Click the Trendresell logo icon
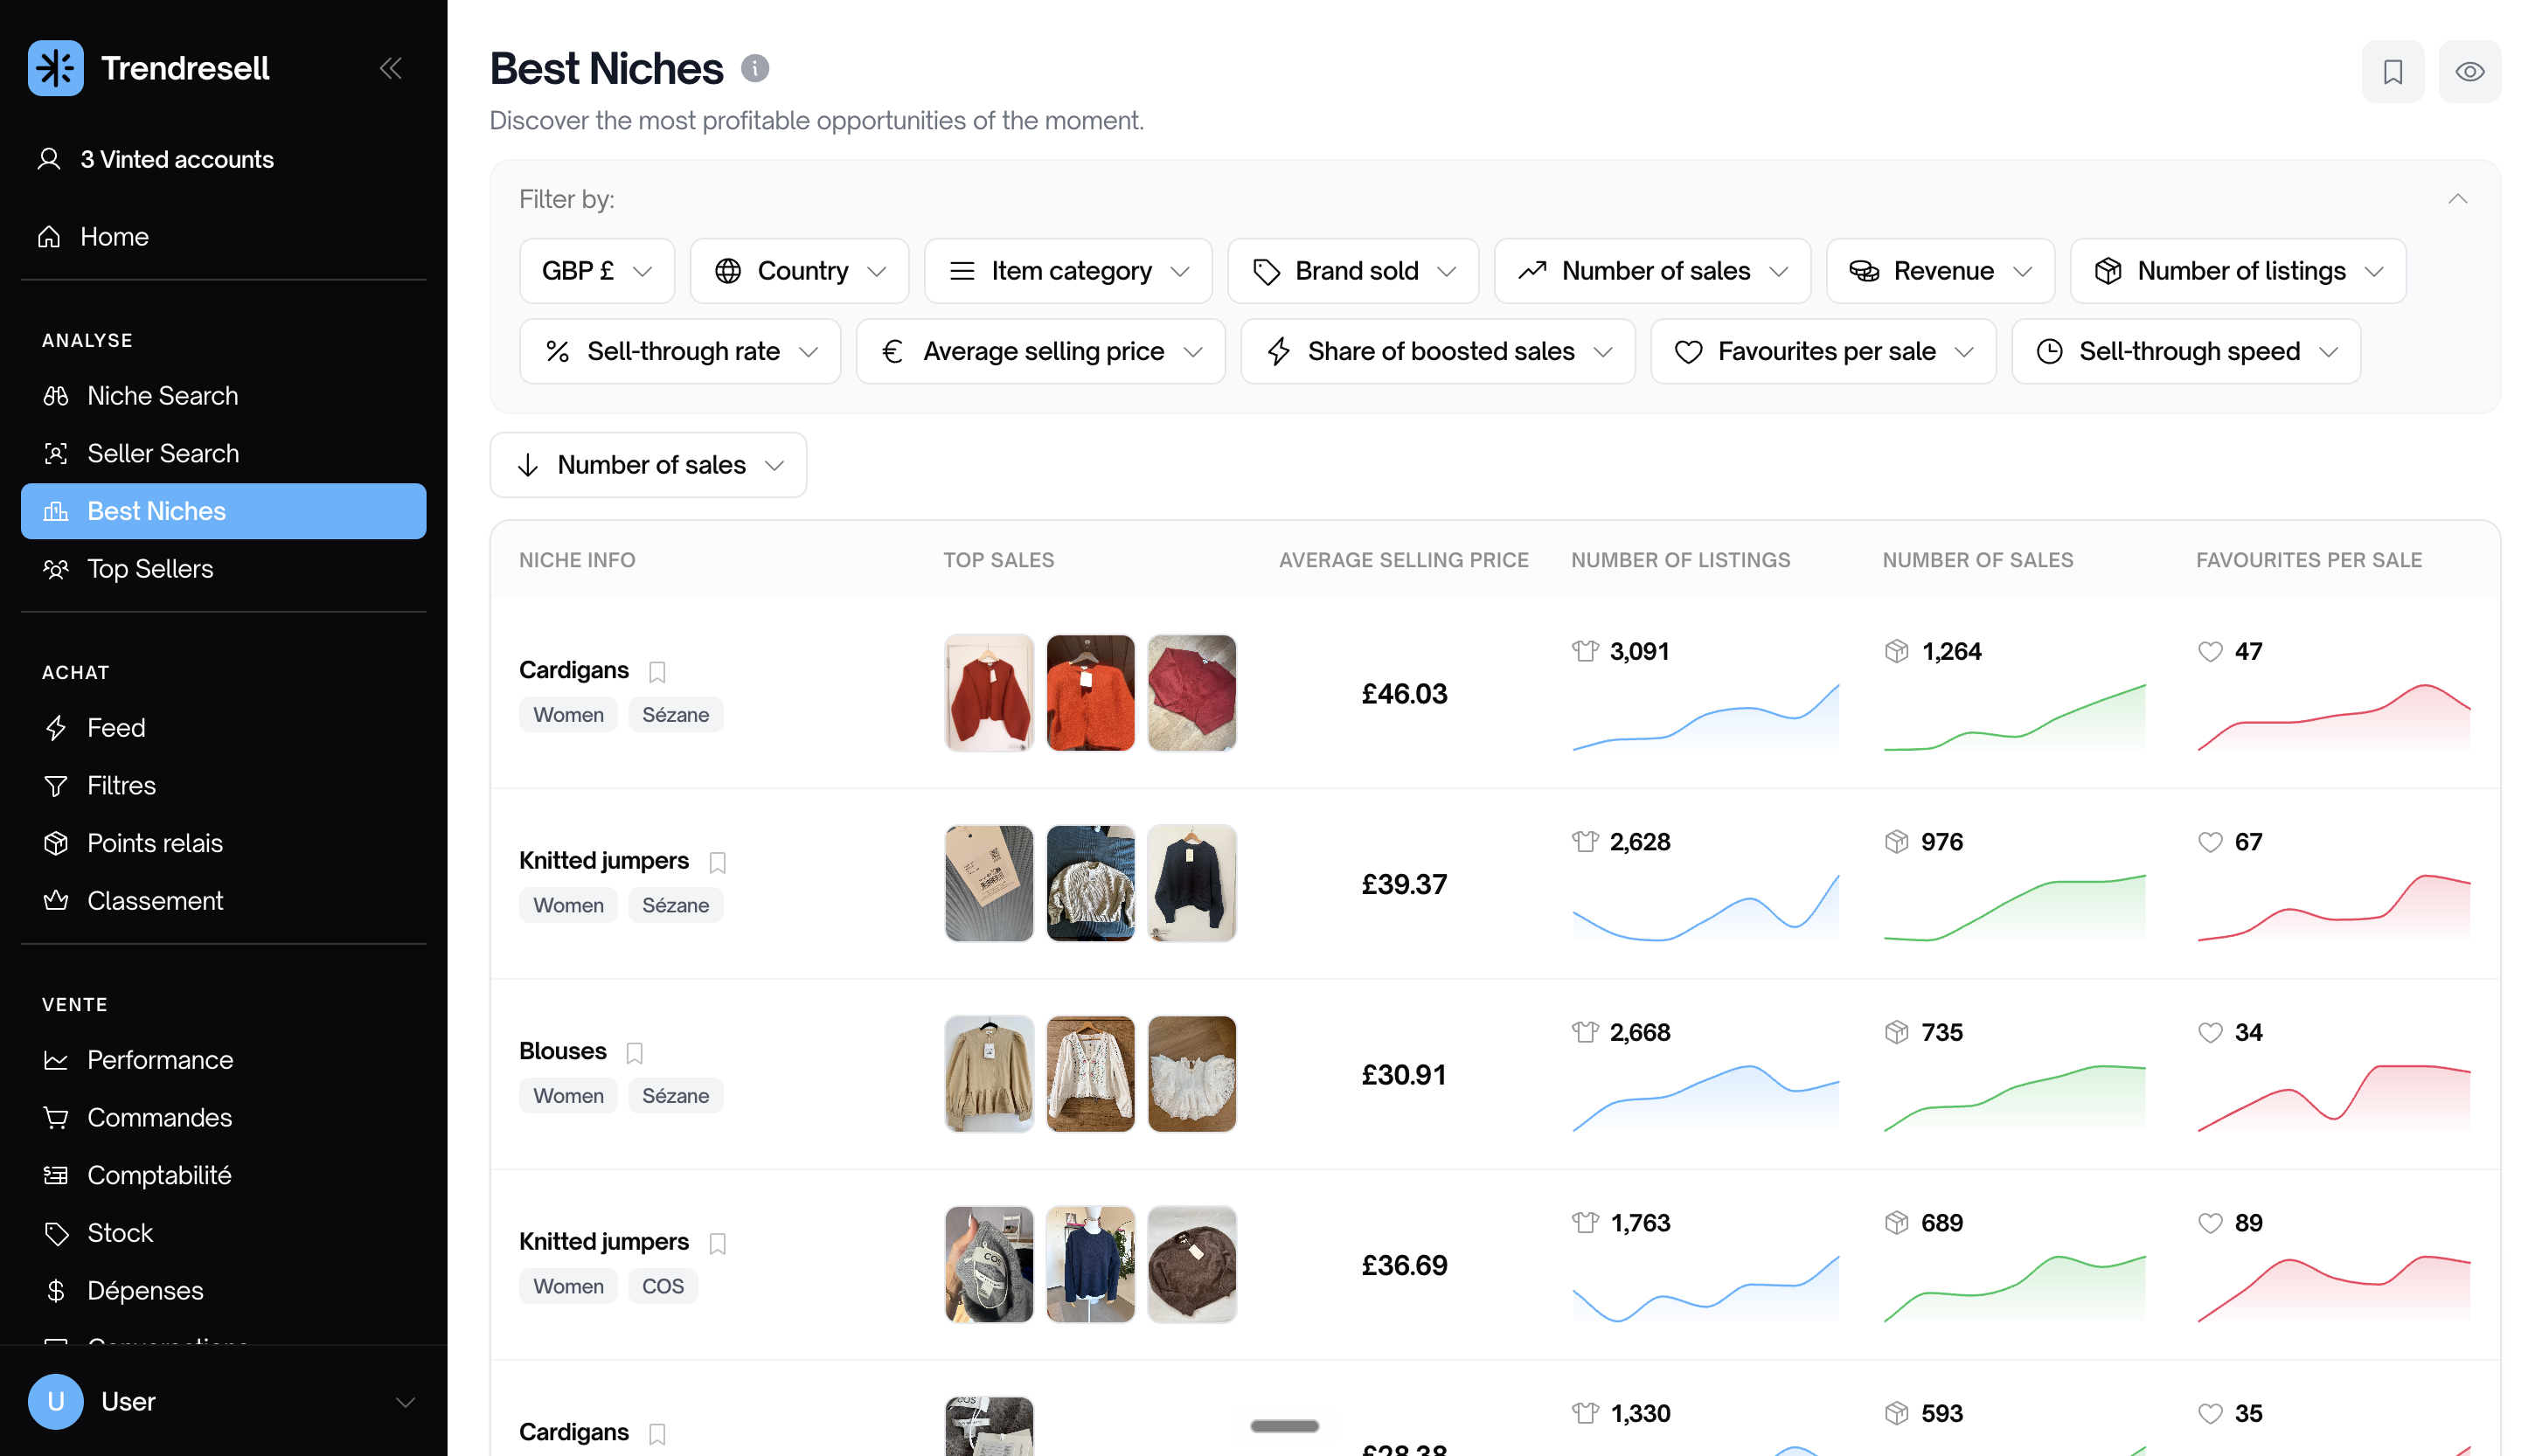The width and height of the screenshot is (2542, 1456). [55, 68]
